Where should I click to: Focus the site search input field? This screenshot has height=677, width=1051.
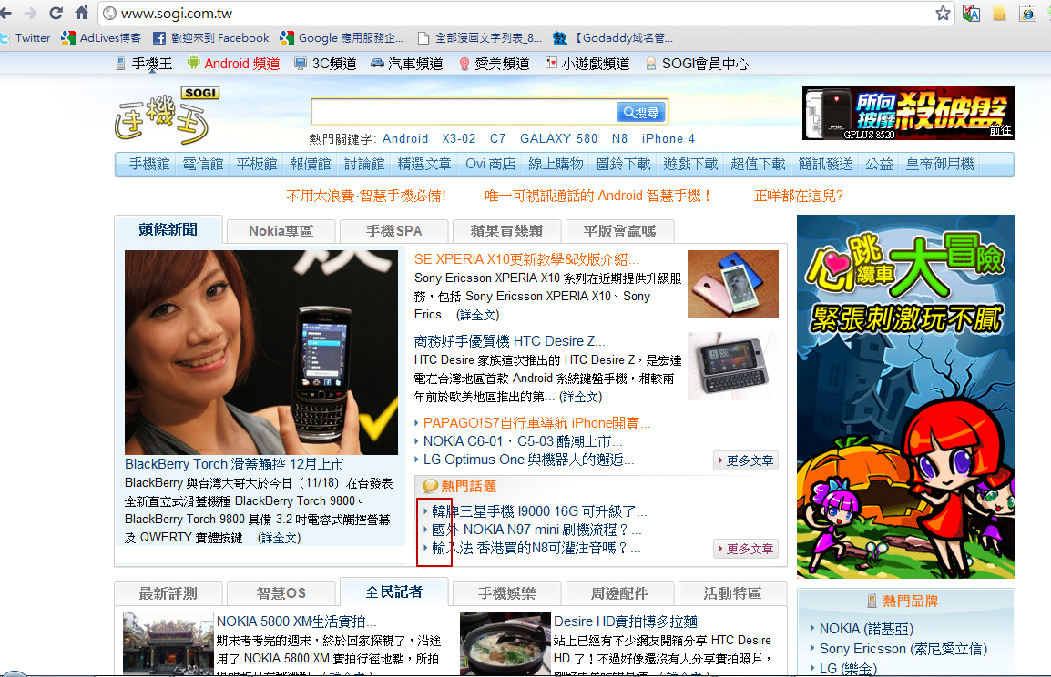coord(464,112)
